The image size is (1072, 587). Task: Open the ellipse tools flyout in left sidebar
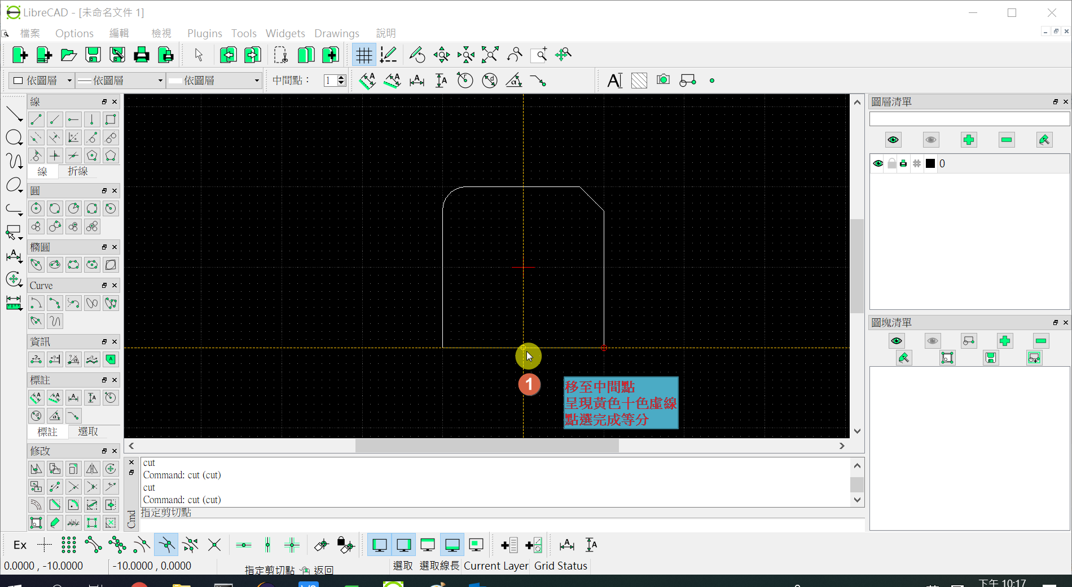pyautogui.click(x=14, y=185)
